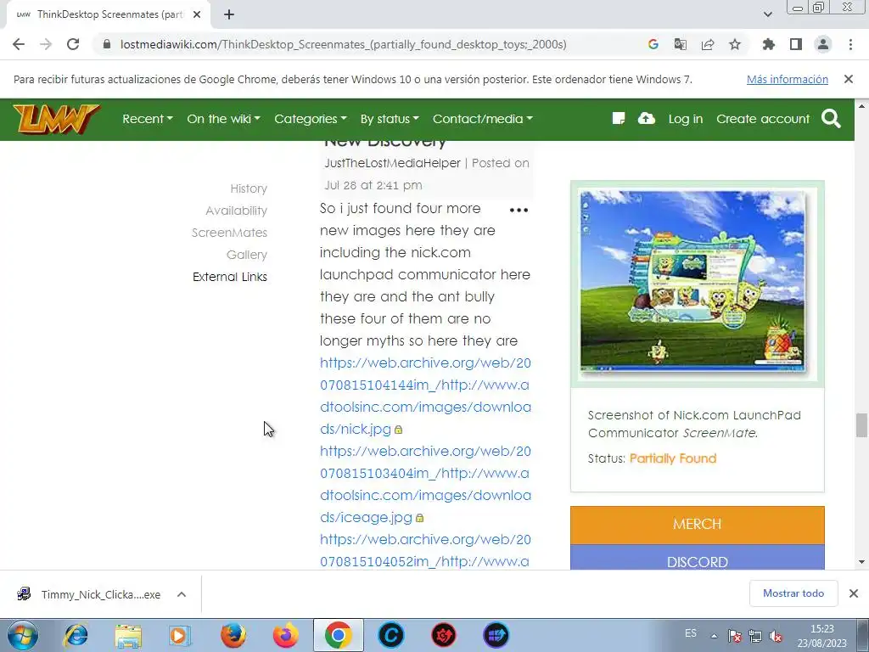The image size is (869, 652).
Task: Open the tab search chevron
Action: tap(768, 15)
